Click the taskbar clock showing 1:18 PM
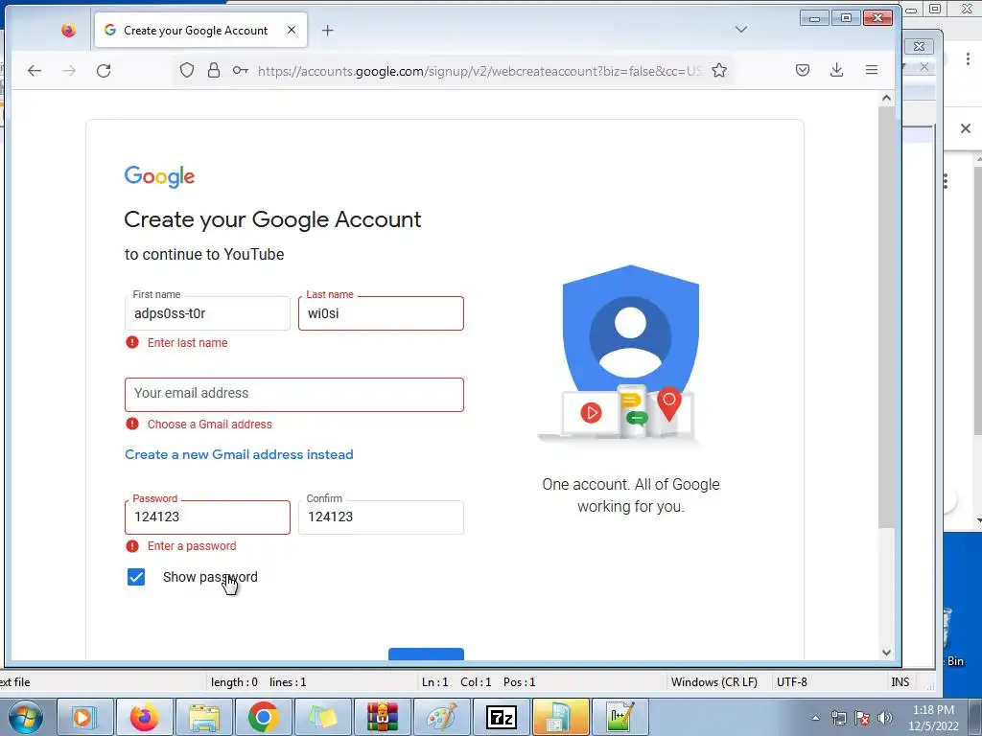Screen dimensions: 982x736 point(933,718)
